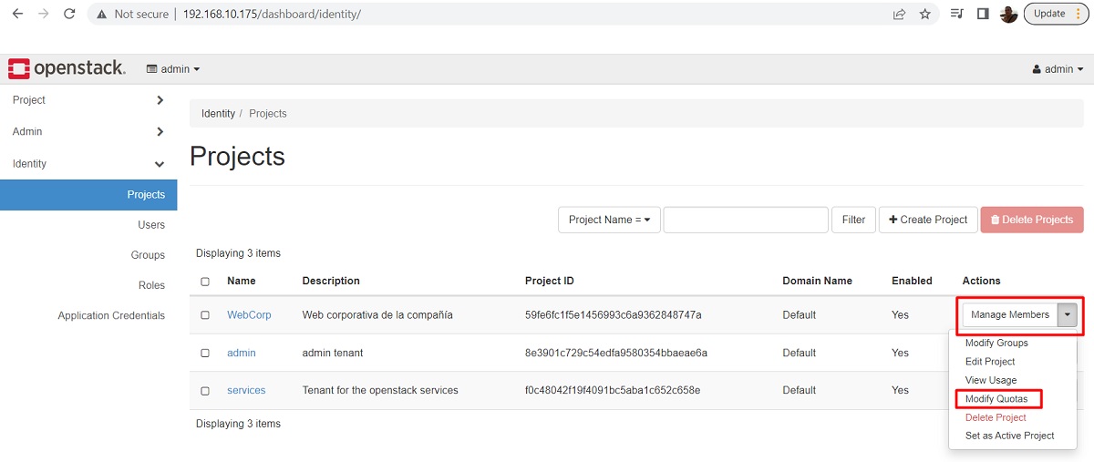Collapse the Identity sidebar section

[88, 164]
